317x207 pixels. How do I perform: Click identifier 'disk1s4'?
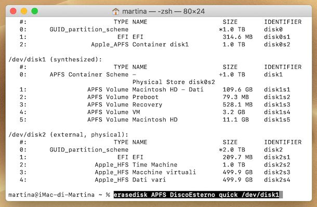(x=277, y=112)
